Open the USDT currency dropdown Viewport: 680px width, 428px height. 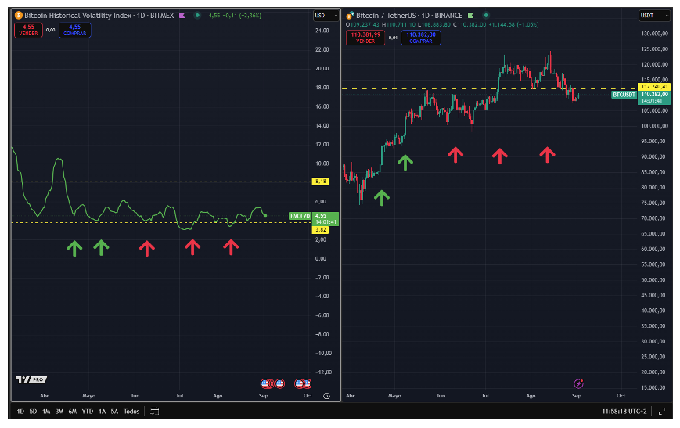click(x=654, y=16)
